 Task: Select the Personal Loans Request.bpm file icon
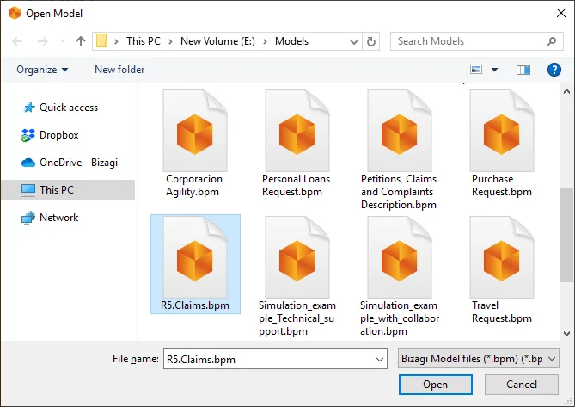point(297,131)
